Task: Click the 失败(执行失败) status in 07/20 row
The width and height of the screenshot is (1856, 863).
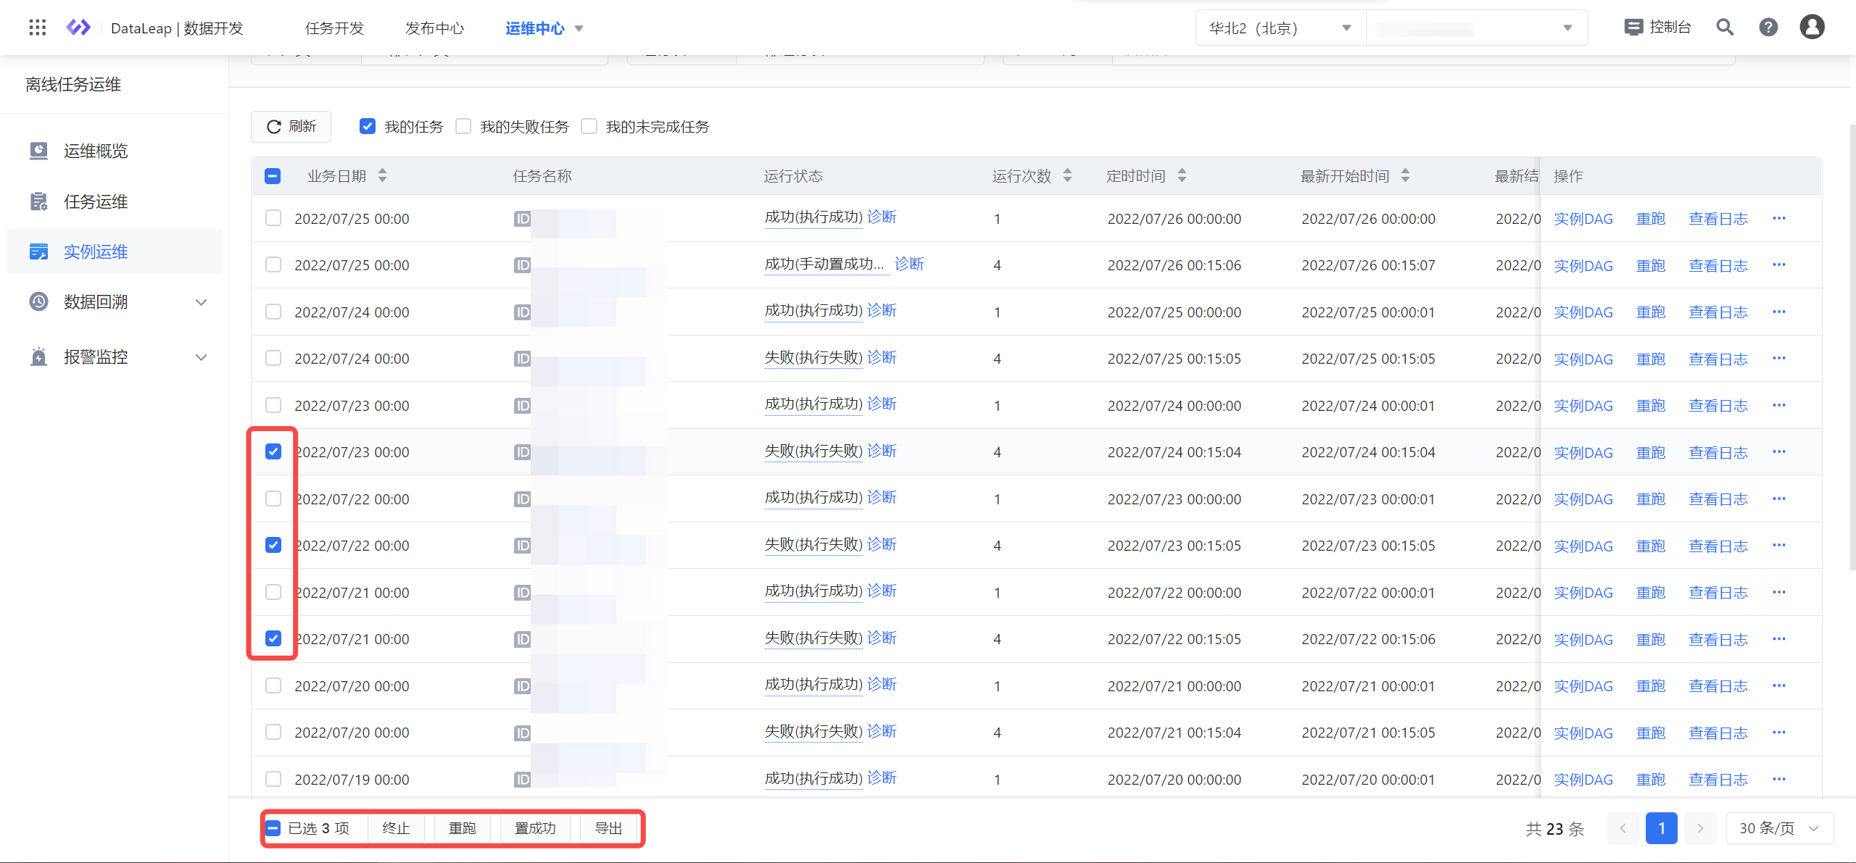Action: coord(813,732)
